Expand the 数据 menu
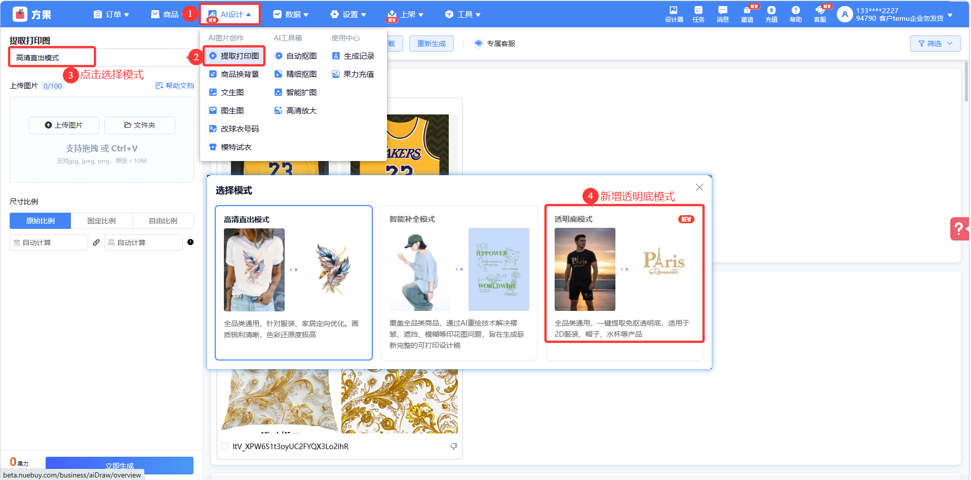Image resolution: width=971 pixels, height=480 pixels. pyautogui.click(x=291, y=14)
